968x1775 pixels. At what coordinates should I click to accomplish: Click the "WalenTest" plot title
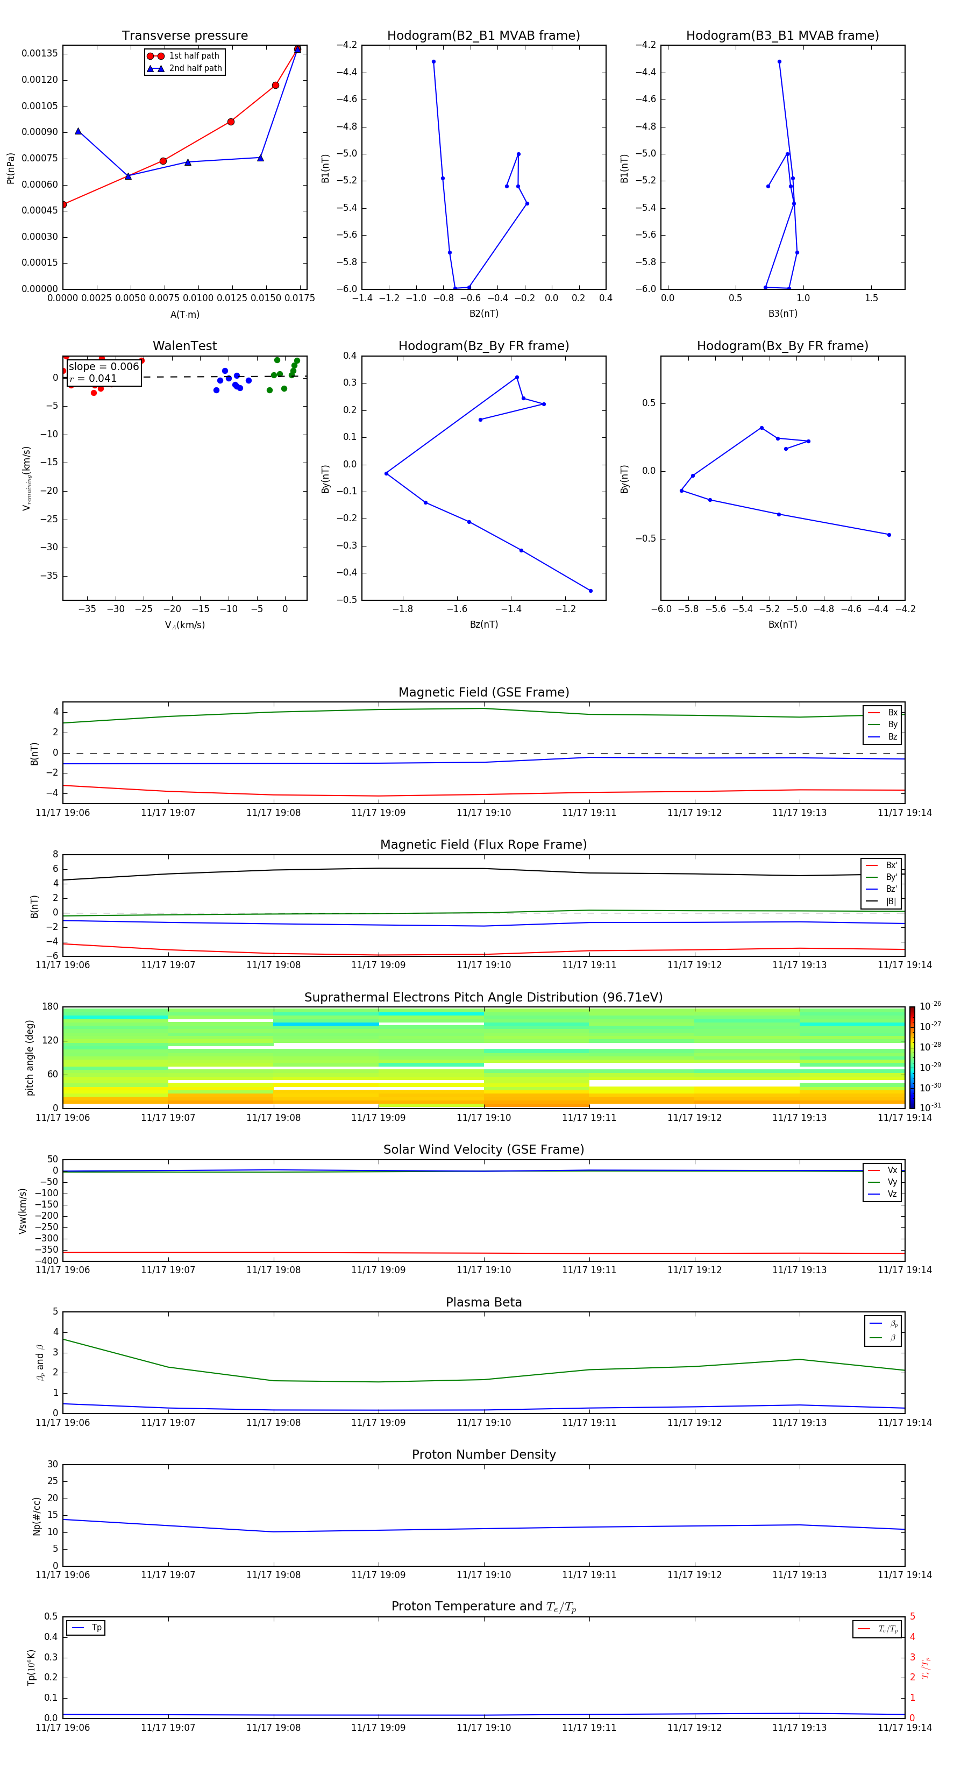[x=184, y=346]
